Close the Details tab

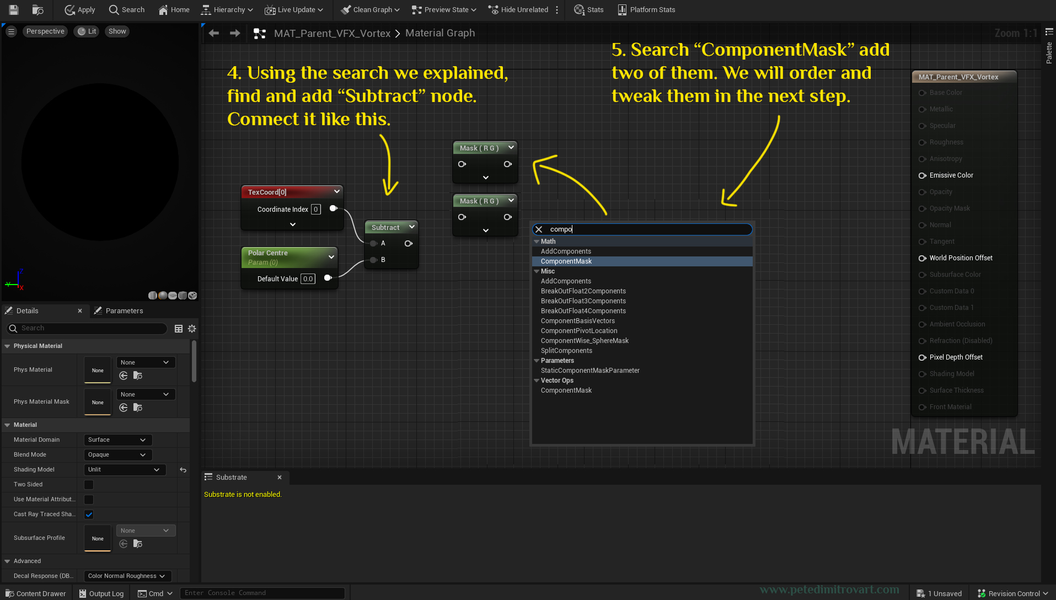click(80, 311)
